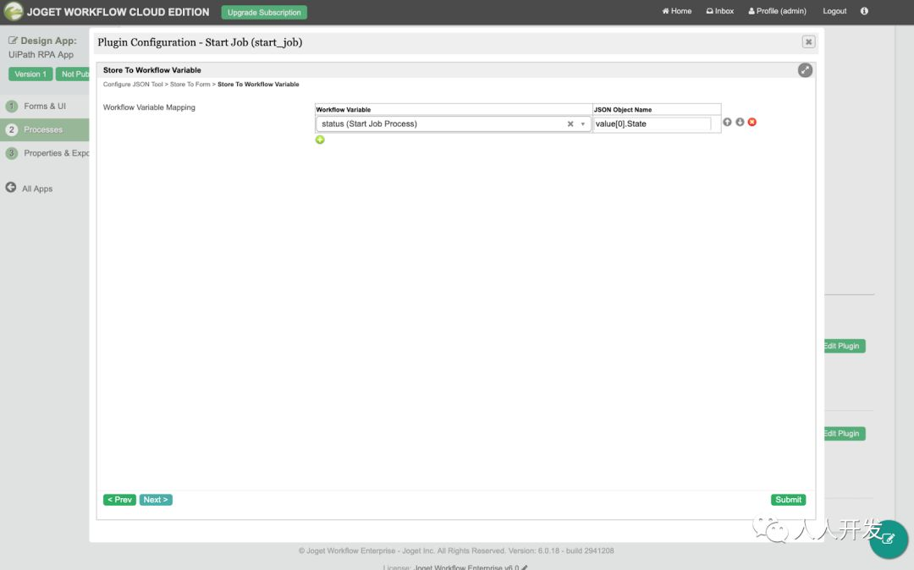Viewport: 914px width, 570px height.
Task: Click Logout in the top bar
Action: [834, 11]
